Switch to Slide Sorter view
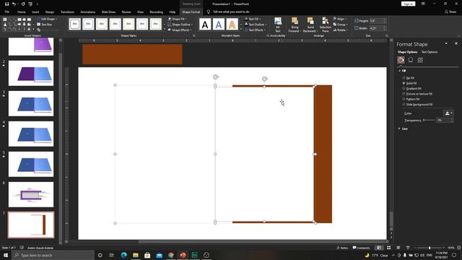The height and width of the screenshot is (260, 462). tap(388, 248)
